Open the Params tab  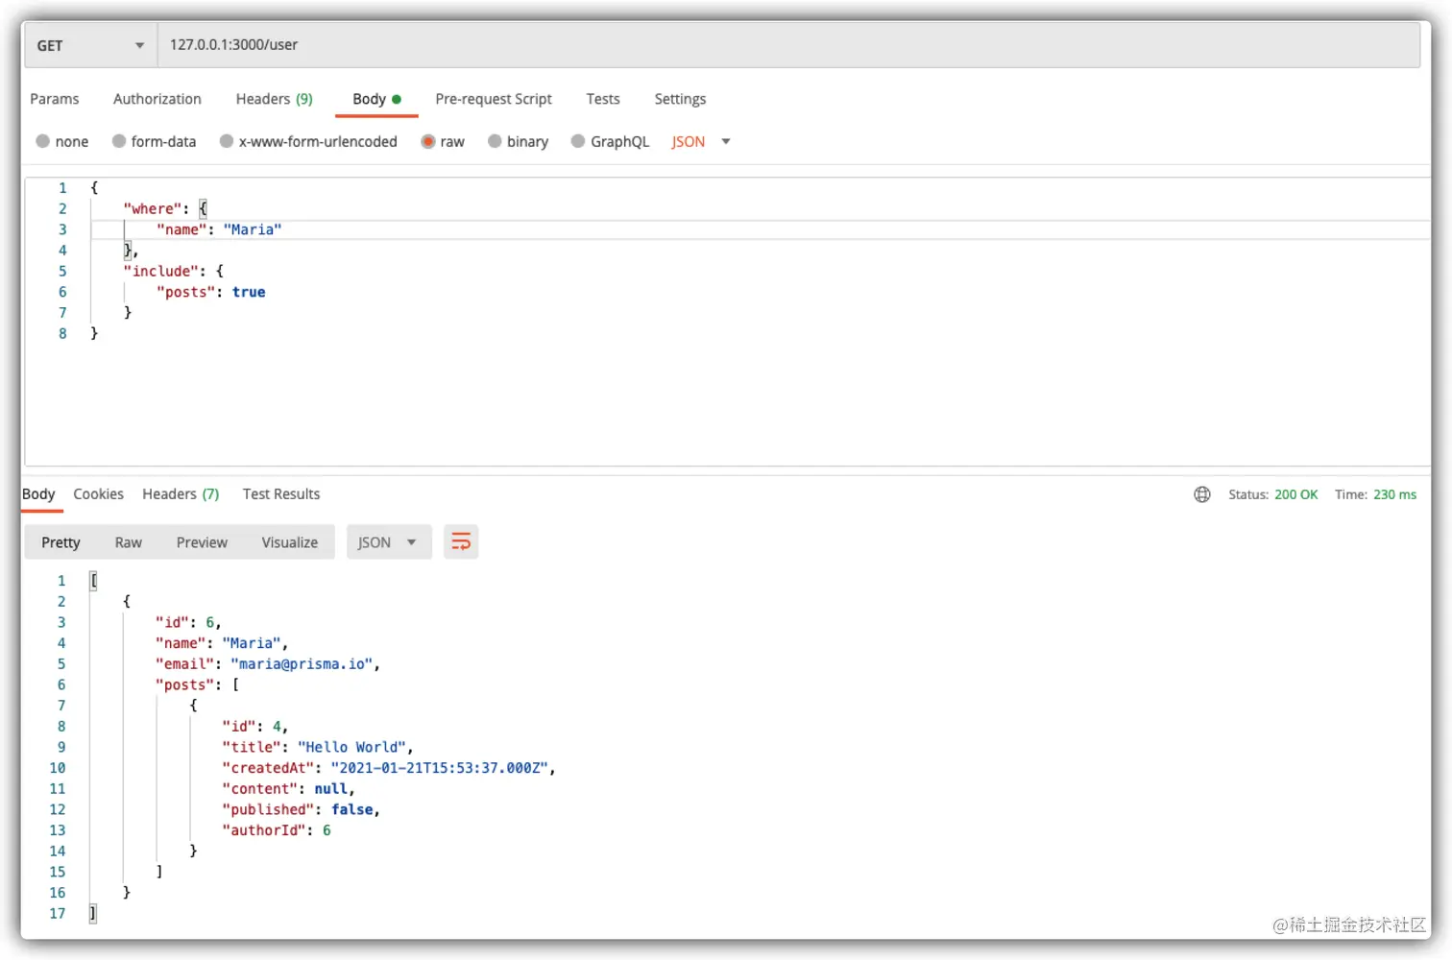(x=55, y=99)
